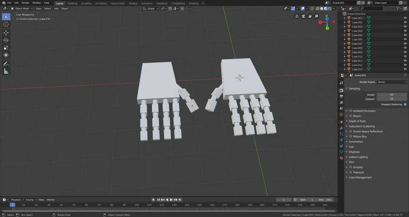Select the Rotate tool

pyautogui.click(x=6, y=40)
